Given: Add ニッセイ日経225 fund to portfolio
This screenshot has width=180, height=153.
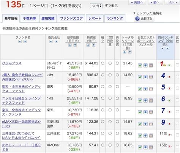Looking at the screenshot, I should pyautogui.click(x=145, y=100).
